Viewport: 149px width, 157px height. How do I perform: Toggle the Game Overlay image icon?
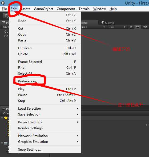pyautogui.click(x=138, y=27)
